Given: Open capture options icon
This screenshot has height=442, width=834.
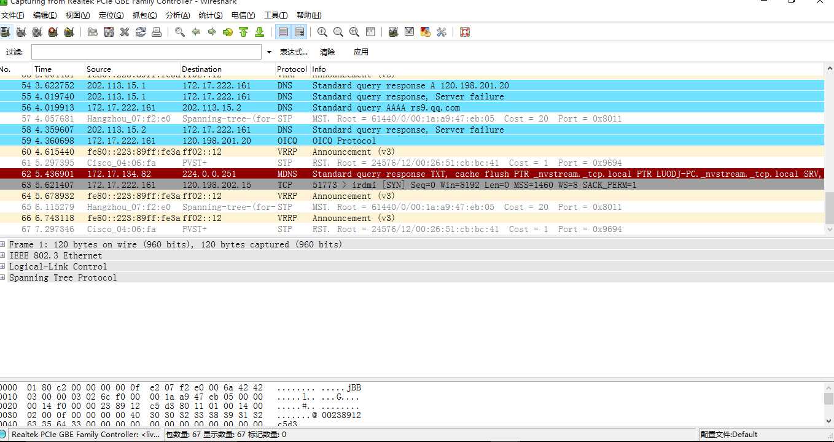Looking at the screenshot, I should [21, 32].
